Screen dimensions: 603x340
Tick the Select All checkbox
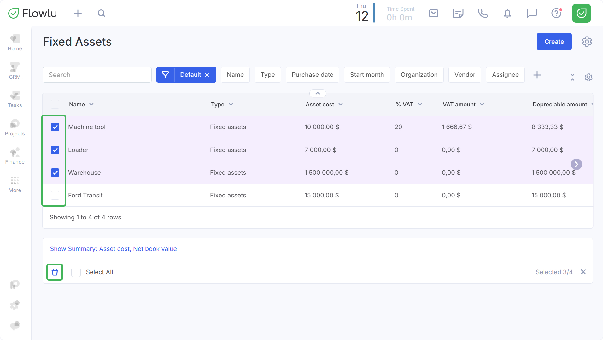(76, 272)
